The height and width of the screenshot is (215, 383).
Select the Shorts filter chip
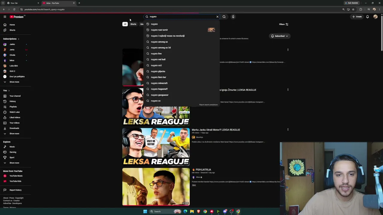133,24
